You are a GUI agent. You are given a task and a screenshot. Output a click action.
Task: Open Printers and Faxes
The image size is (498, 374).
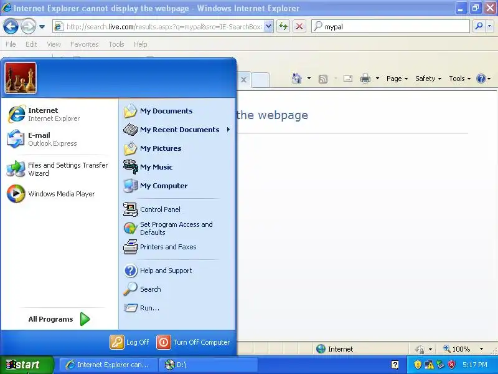tap(177, 247)
